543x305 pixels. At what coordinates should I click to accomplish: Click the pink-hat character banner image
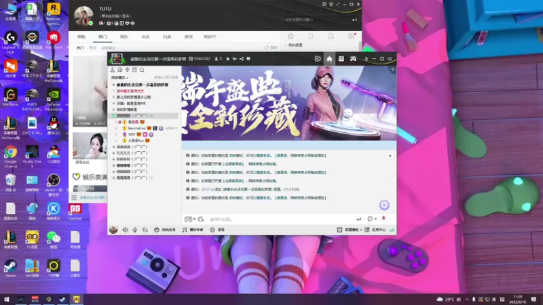point(289,103)
